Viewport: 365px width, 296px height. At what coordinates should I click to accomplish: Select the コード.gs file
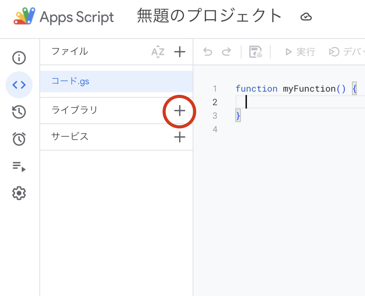point(71,81)
